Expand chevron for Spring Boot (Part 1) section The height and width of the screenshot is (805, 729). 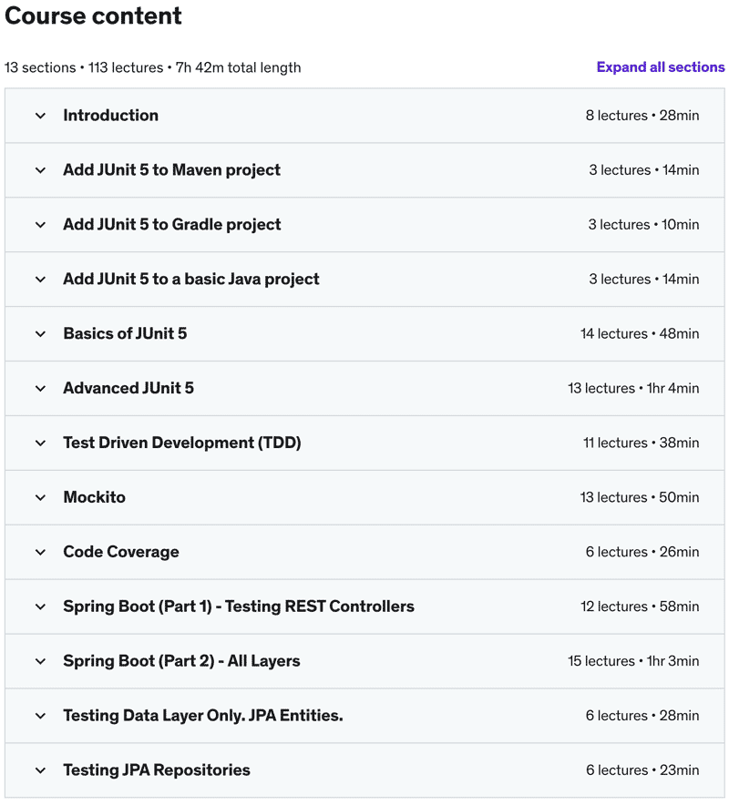tap(40, 607)
